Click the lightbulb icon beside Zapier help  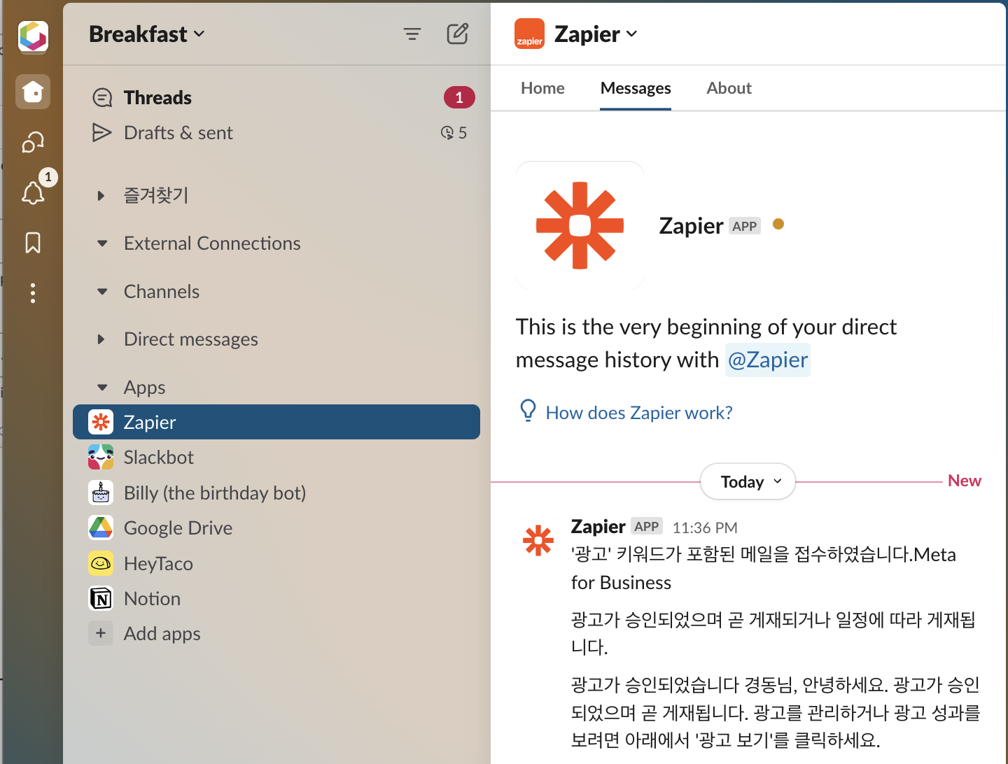pyautogui.click(x=528, y=411)
